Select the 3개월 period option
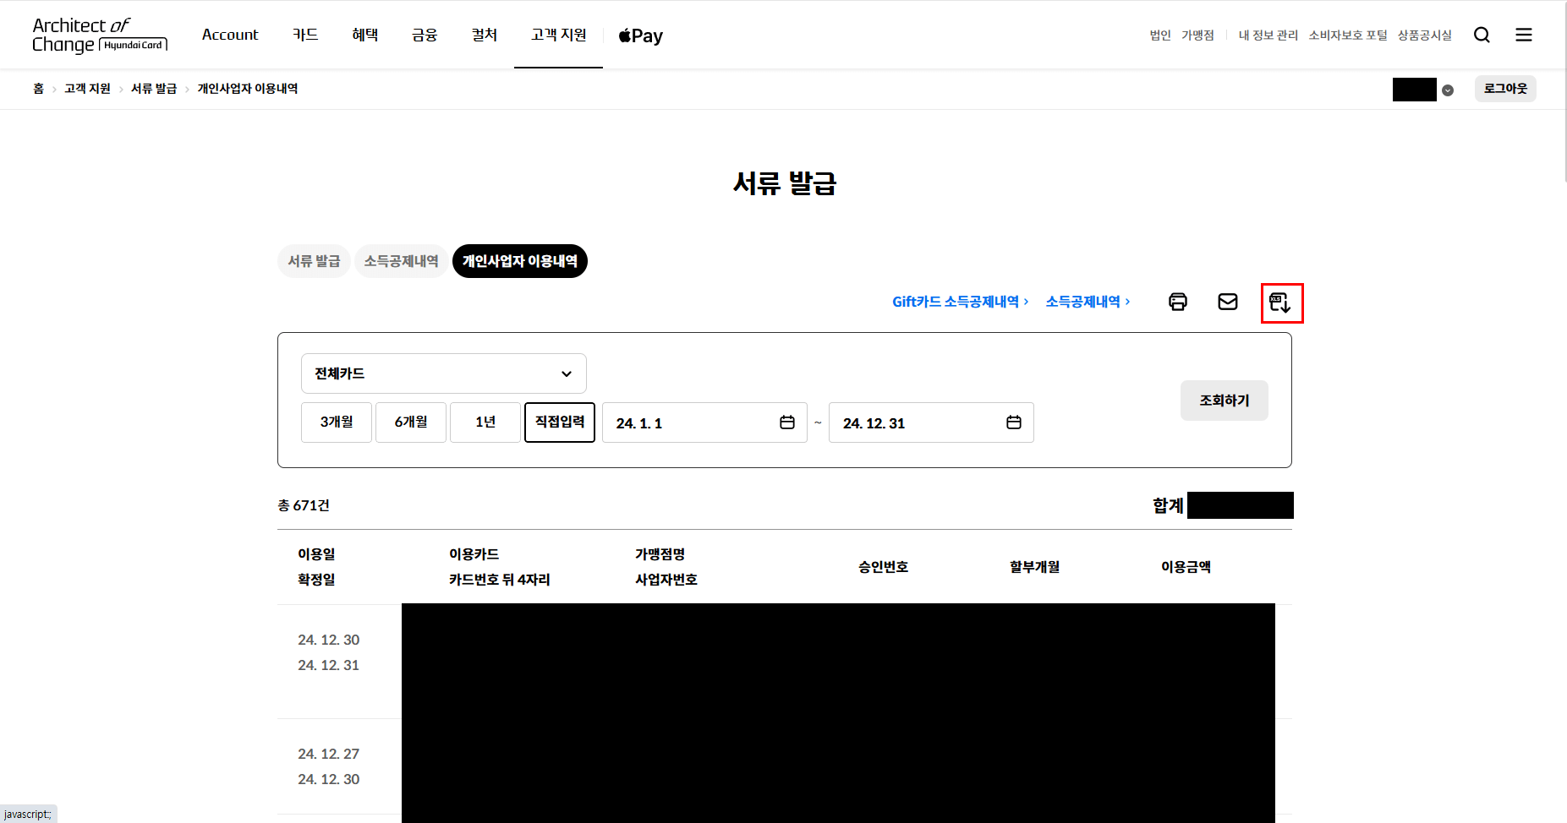The image size is (1567, 823). click(336, 422)
